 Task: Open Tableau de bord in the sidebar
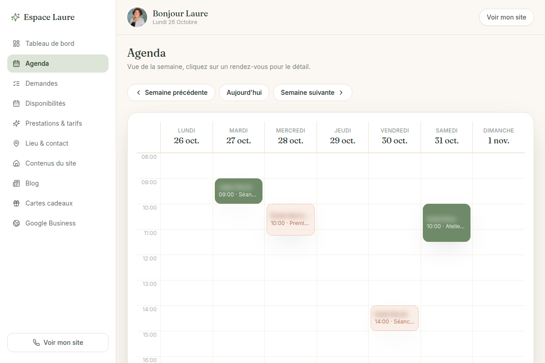tap(58, 44)
